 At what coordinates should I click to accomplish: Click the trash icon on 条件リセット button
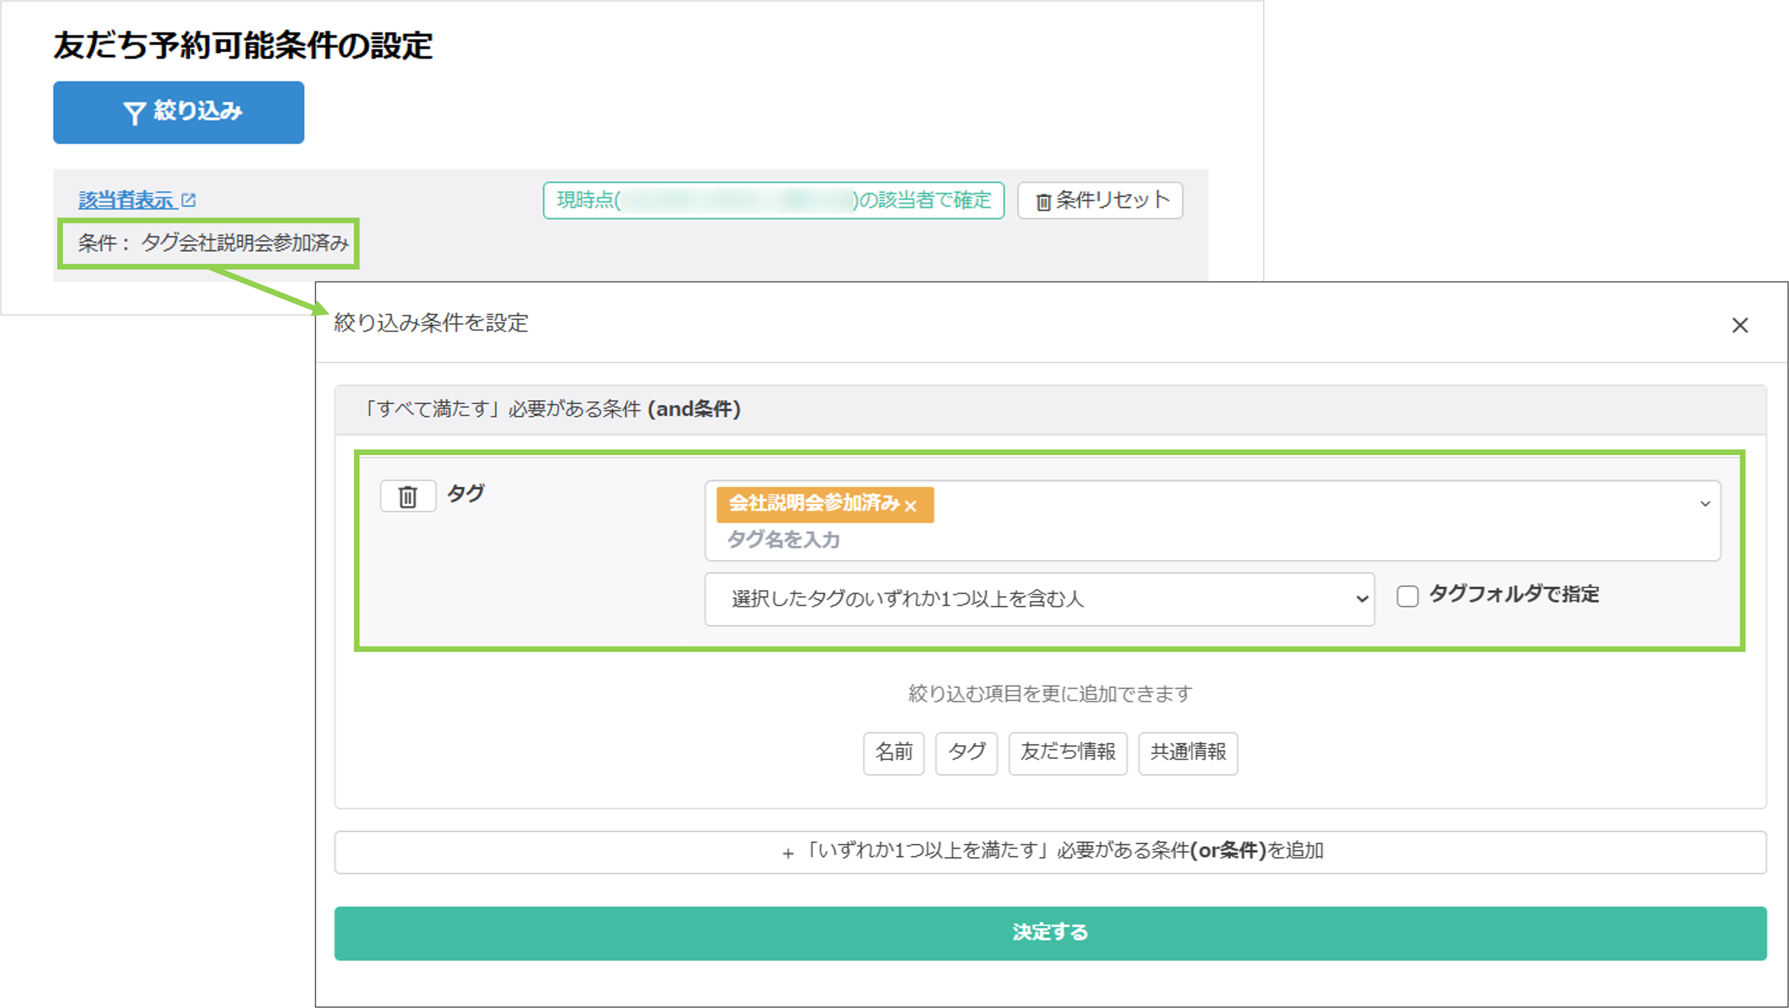point(1043,200)
